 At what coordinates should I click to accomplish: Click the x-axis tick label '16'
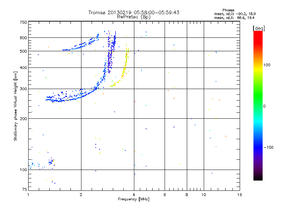[240, 195]
